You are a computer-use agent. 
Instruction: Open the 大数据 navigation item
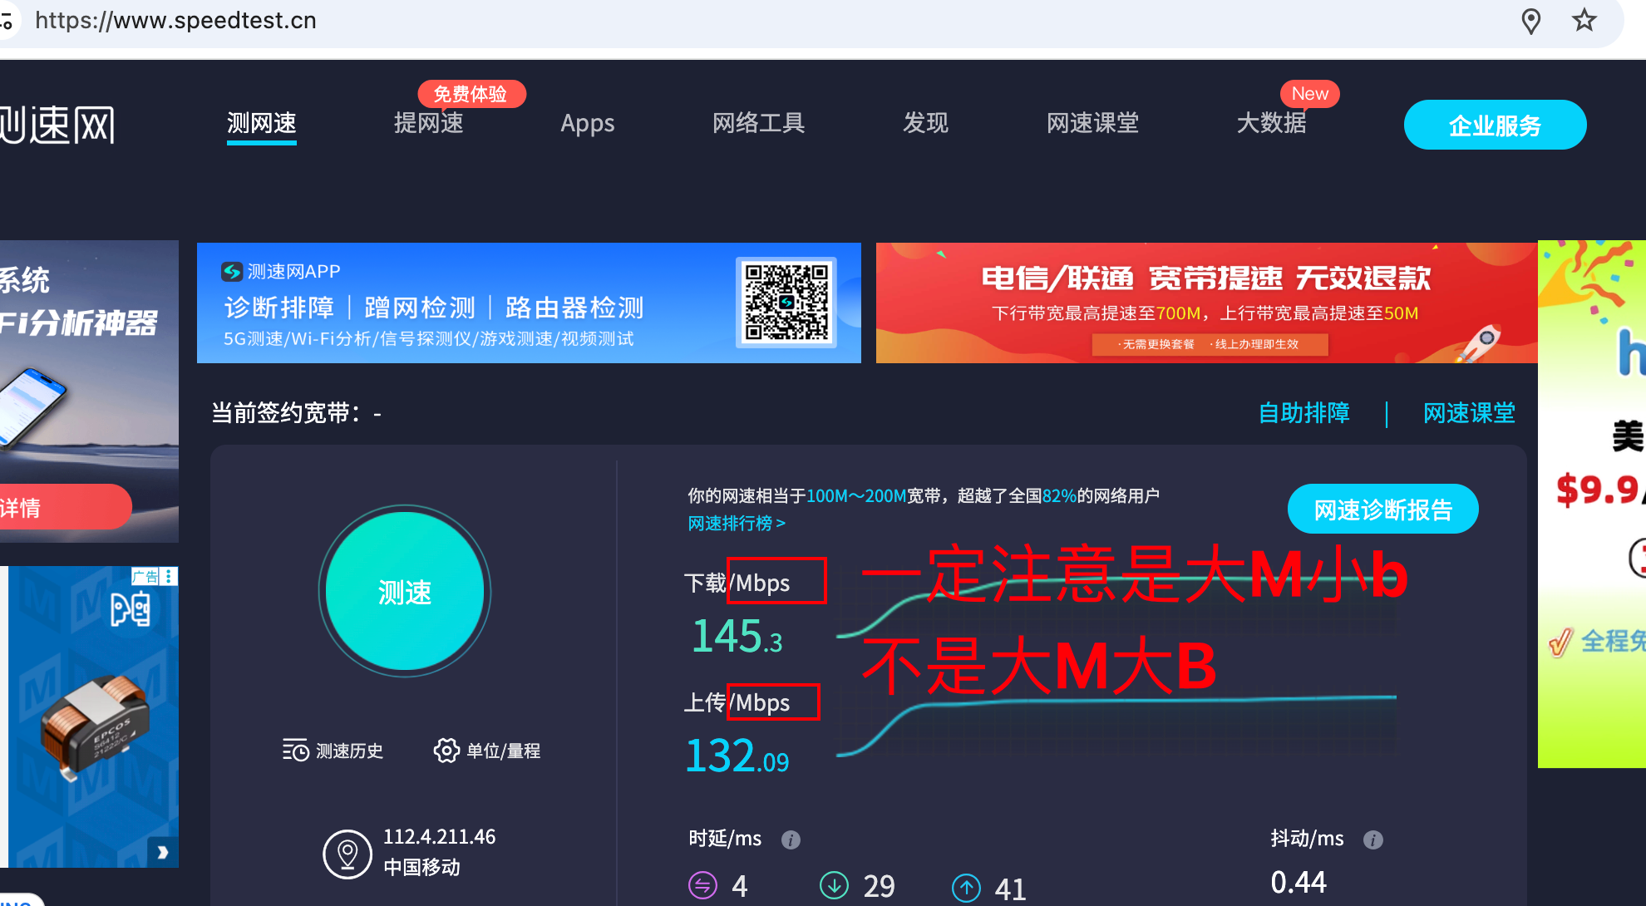click(x=1271, y=123)
